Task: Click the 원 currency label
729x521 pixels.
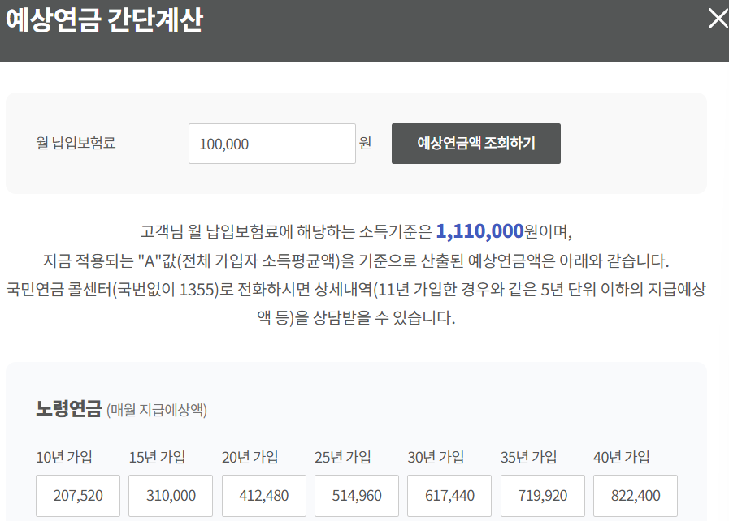Action: (x=365, y=144)
